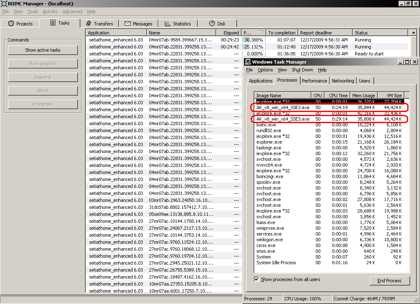Select the taskmgr.exe process
This screenshot has width=420, height=304.
(x=329, y=148)
